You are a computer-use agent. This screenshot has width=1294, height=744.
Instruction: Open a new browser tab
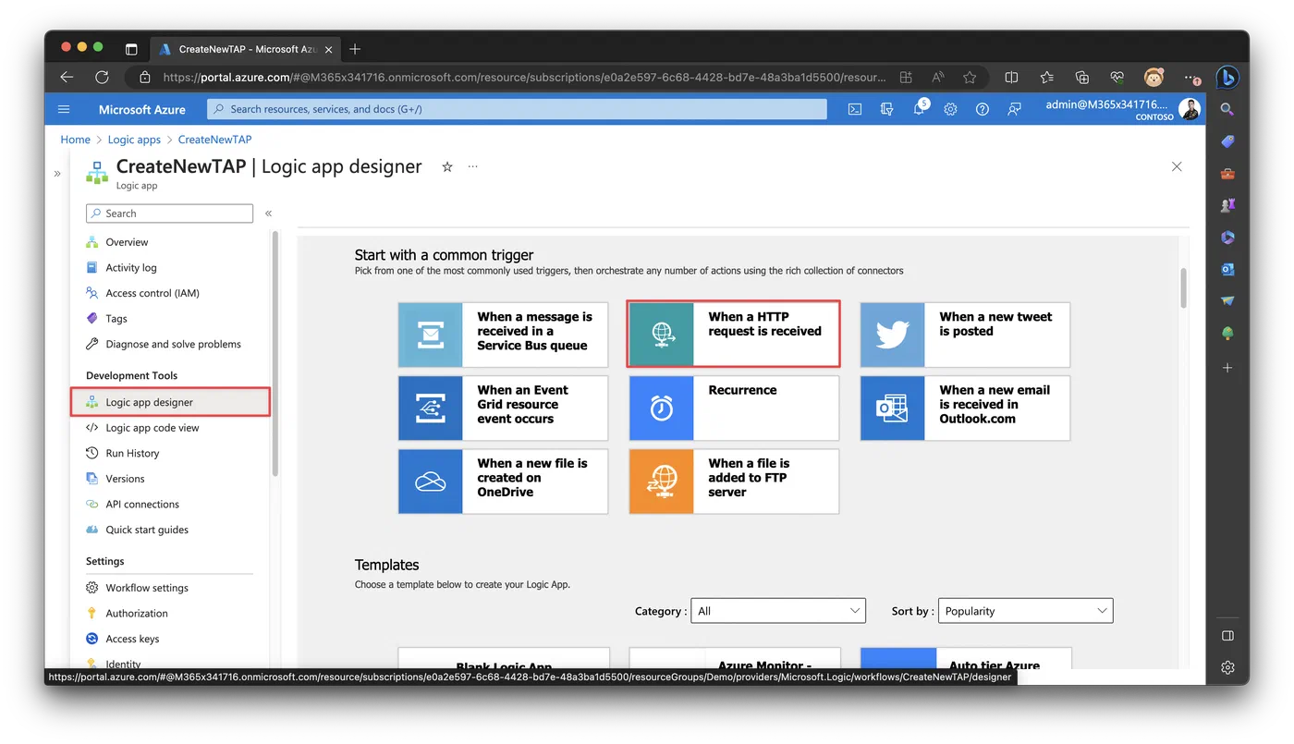355,49
